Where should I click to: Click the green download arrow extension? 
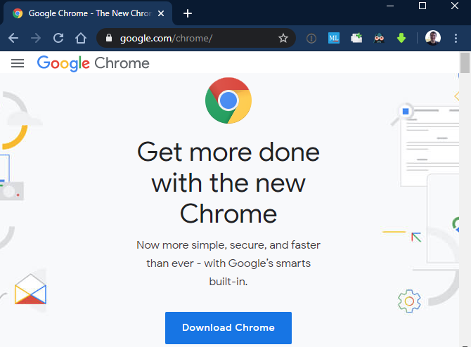click(x=401, y=38)
